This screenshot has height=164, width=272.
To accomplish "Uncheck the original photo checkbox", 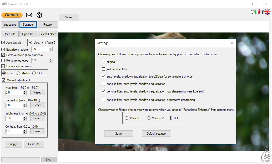I will coord(103,62).
